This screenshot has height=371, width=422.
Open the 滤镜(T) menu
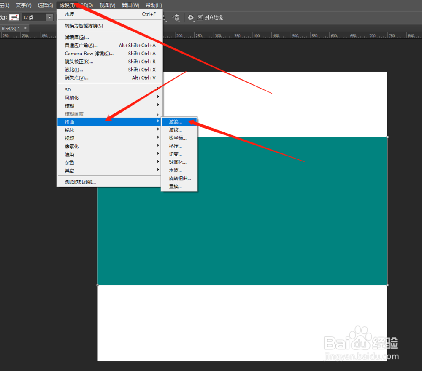coord(67,5)
